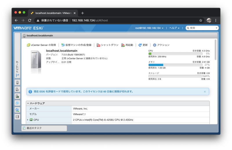The image size is (232, 150).
Task: Click 再起動 to reboot the host
Action: [x=127, y=45]
